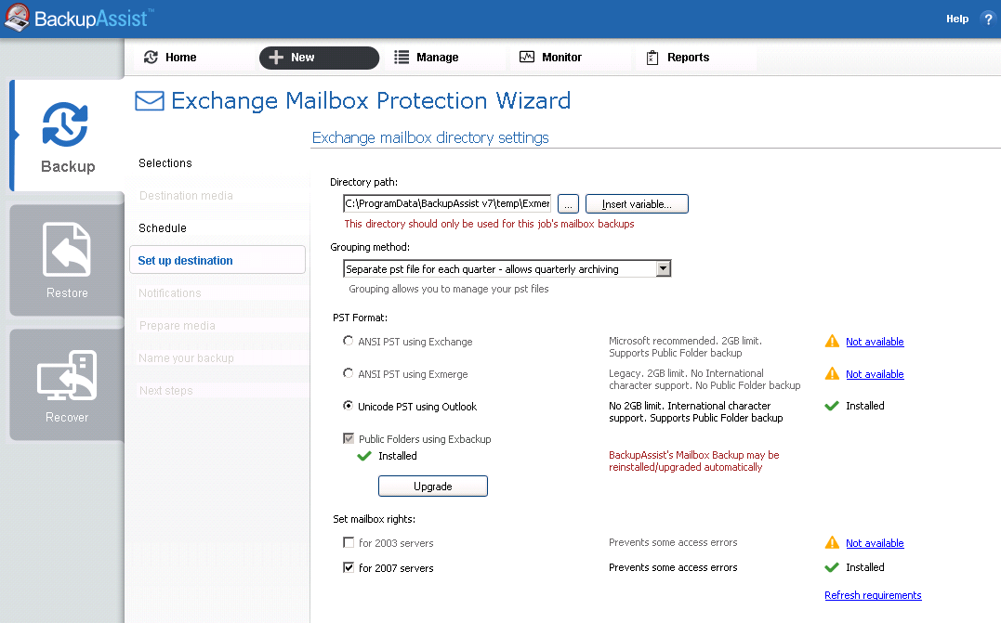The width and height of the screenshot is (1001, 623).
Task: Select Unicode PST using Outlook radio button
Action: pyautogui.click(x=348, y=406)
